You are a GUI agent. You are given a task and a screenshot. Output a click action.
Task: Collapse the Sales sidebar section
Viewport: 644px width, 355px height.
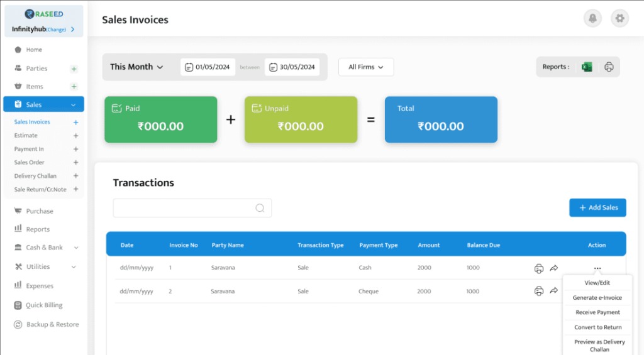coord(73,105)
